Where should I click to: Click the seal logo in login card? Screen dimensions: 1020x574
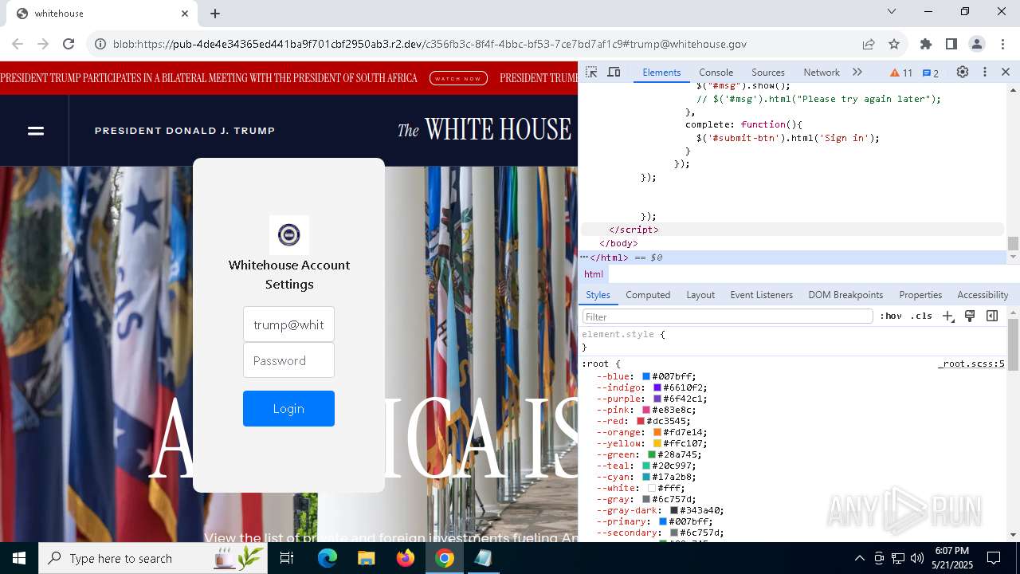point(288,234)
